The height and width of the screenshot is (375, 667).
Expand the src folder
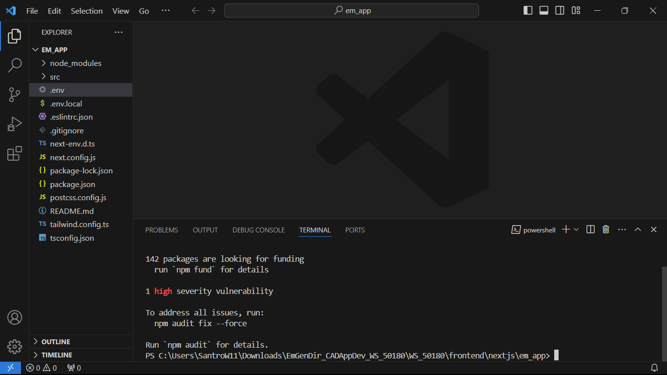point(81,77)
